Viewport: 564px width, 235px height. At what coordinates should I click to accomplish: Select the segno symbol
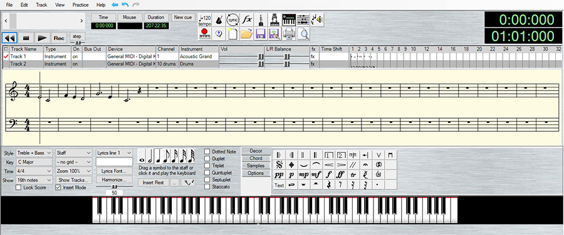(x=279, y=165)
